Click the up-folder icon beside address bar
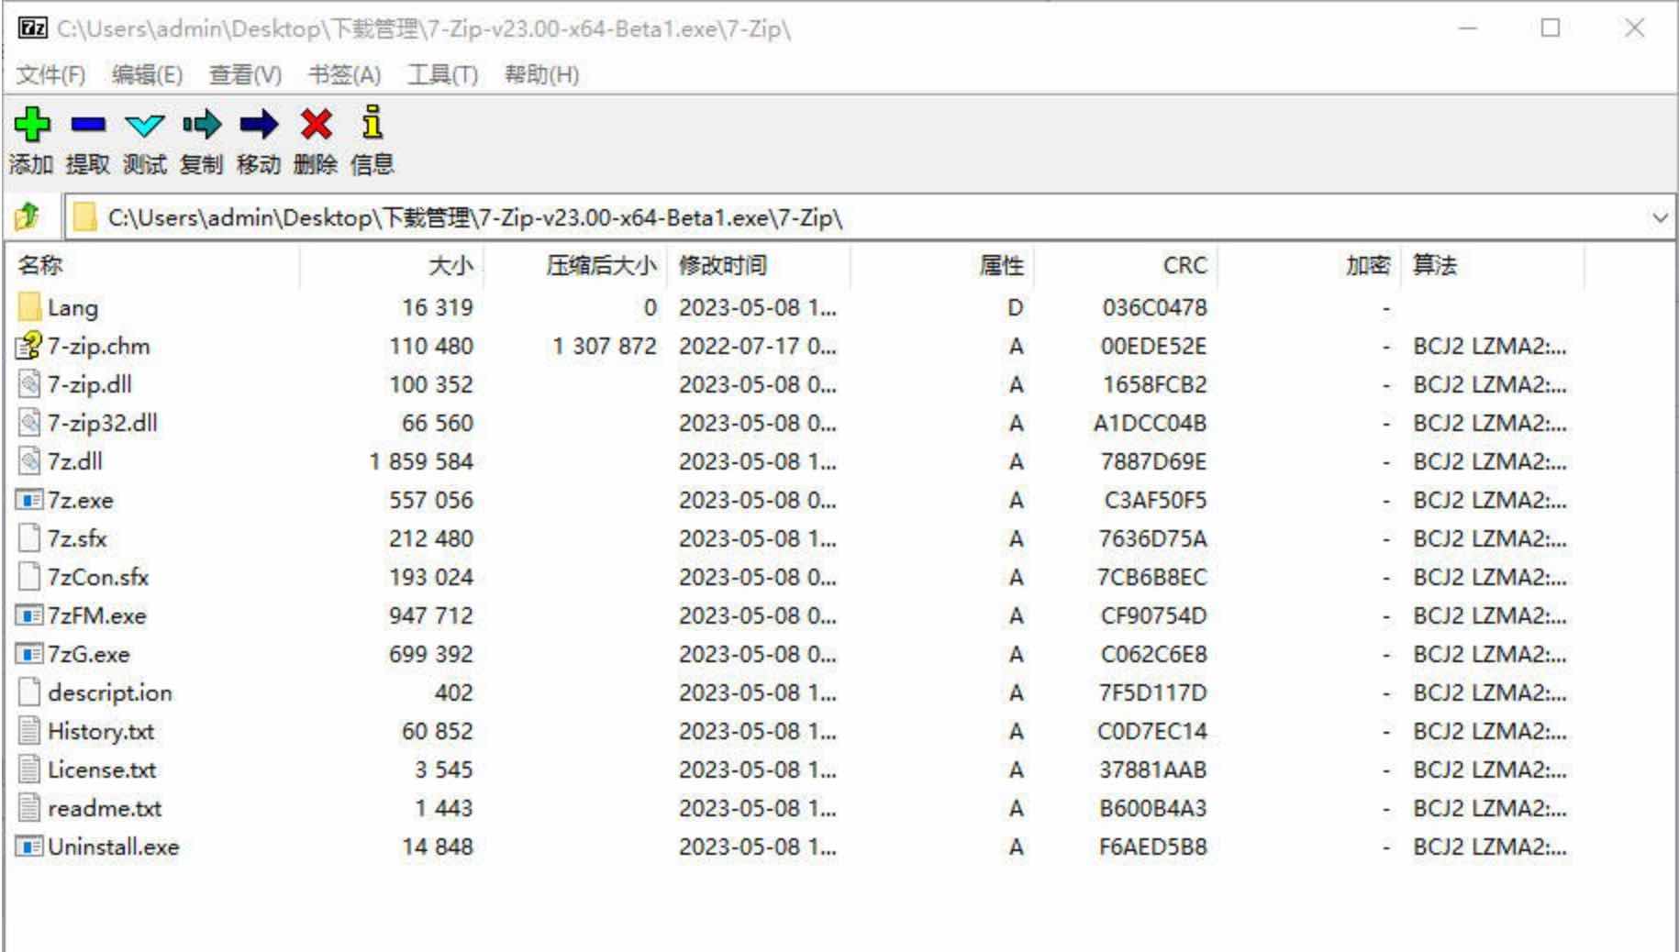1679x952 pixels. [x=28, y=217]
